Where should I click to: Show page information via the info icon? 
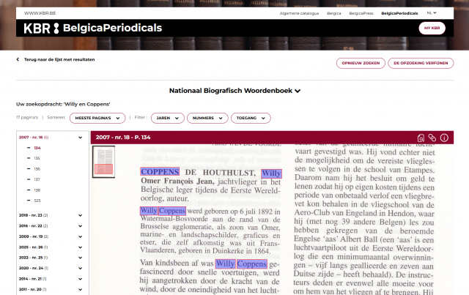point(444,138)
